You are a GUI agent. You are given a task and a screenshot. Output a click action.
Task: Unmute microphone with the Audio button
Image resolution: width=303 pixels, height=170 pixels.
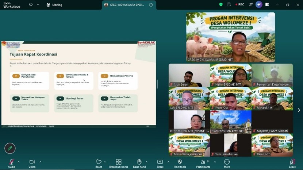click(x=11, y=163)
